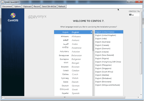
Task: Select Amharic language
Action: tap(73, 40)
